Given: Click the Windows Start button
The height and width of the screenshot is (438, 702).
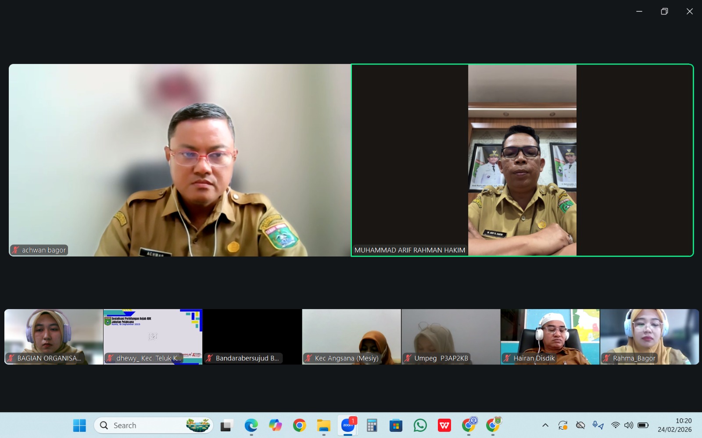Looking at the screenshot, I should point(79,425).
